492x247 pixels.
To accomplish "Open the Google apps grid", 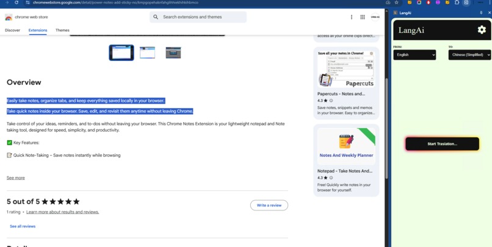I will click(x=363, y=17).
